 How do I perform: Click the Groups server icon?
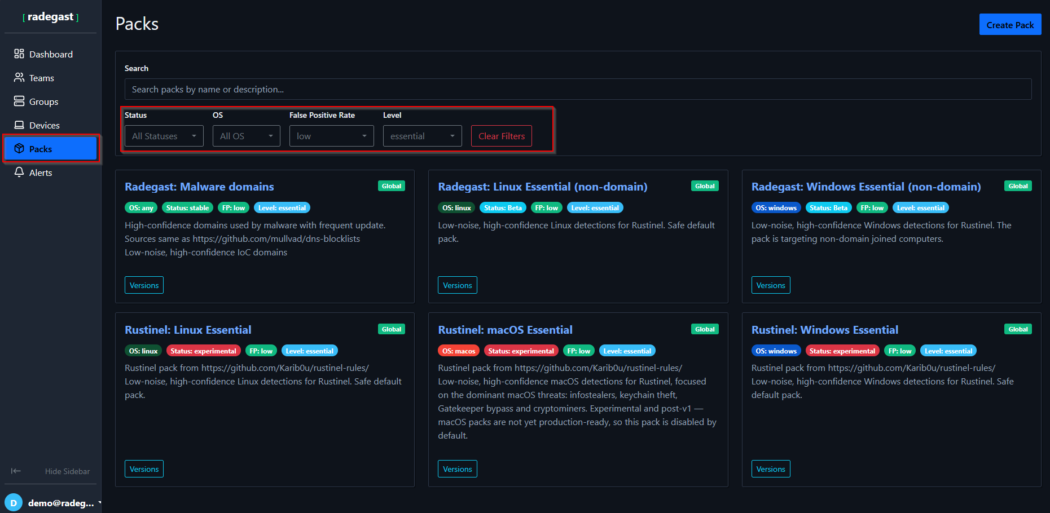(19, 101)
